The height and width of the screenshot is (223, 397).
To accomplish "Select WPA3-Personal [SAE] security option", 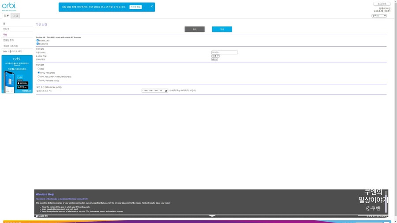I will pos(39,80).
